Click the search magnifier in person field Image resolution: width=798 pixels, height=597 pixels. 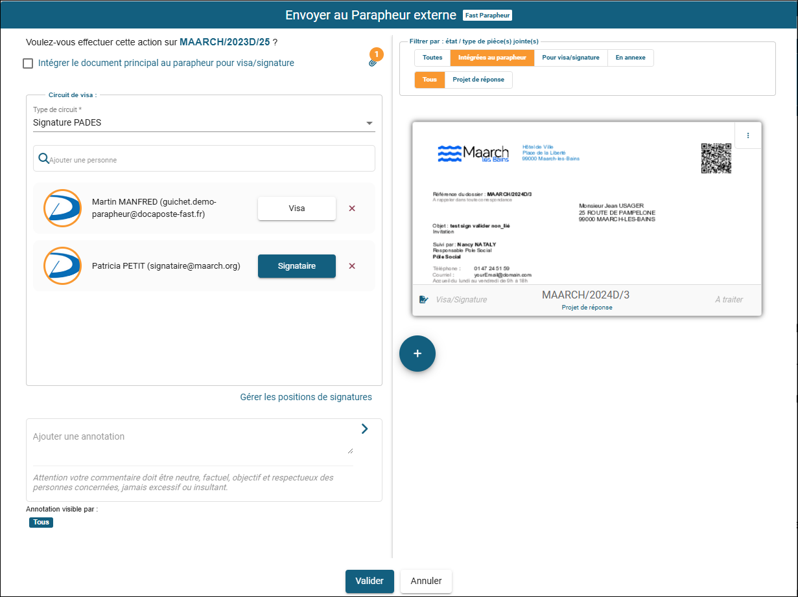pos(44,159)
